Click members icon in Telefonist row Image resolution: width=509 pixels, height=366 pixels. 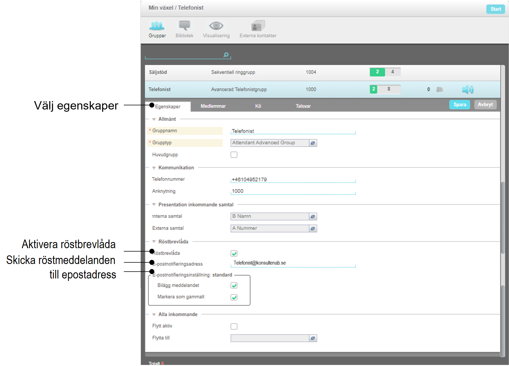point(439,89)
